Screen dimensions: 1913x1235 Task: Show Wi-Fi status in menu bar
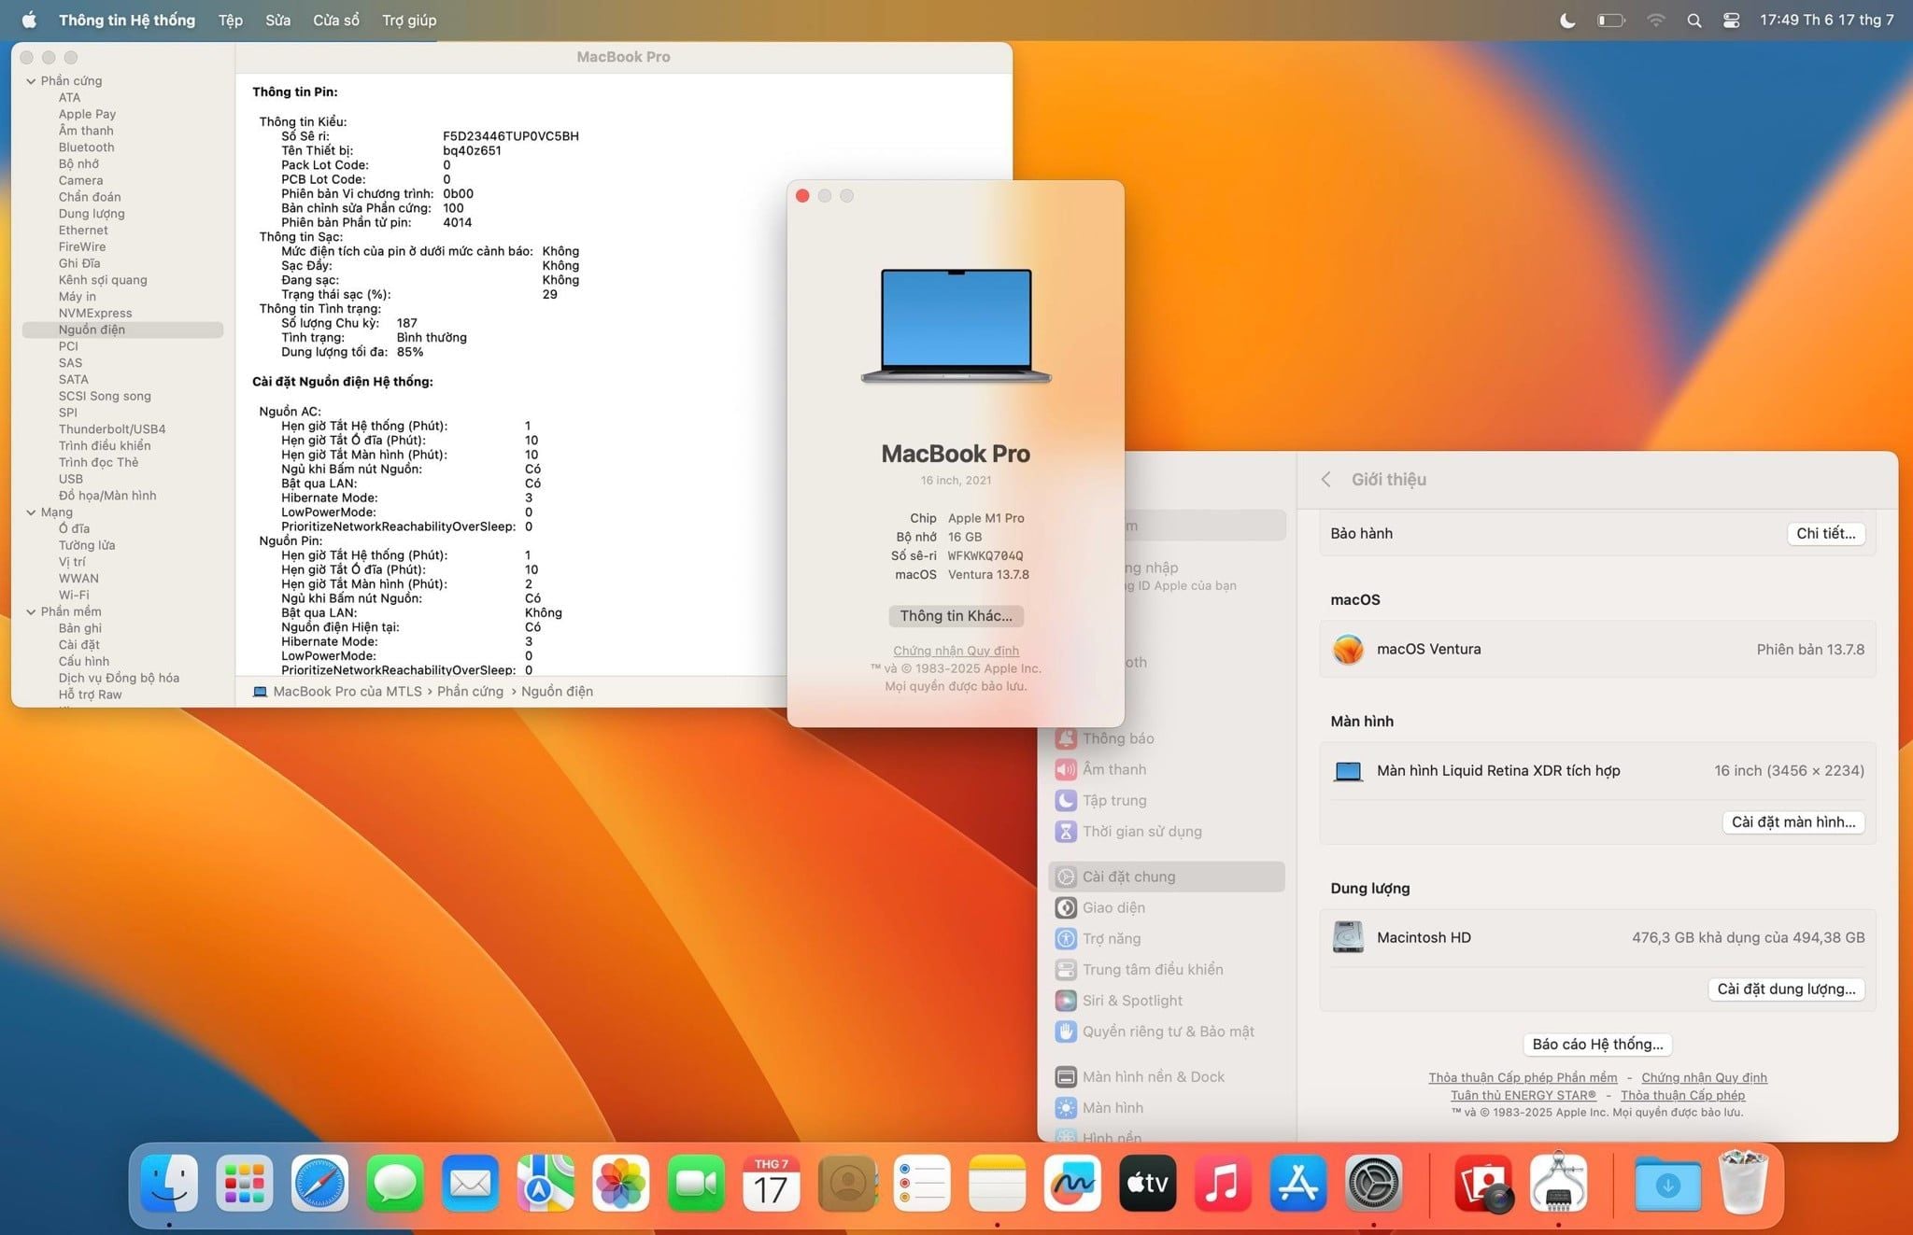[1655, 20]
